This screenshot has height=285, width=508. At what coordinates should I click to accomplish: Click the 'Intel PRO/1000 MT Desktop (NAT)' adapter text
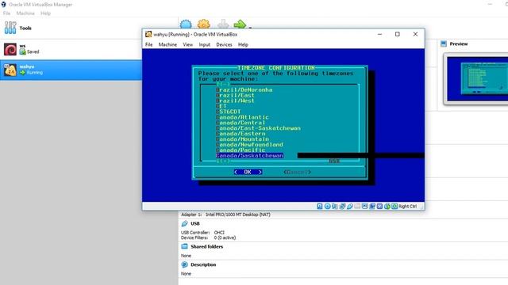[238, 215]
